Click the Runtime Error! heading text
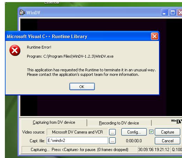182x158 pixels. point(39,47)
